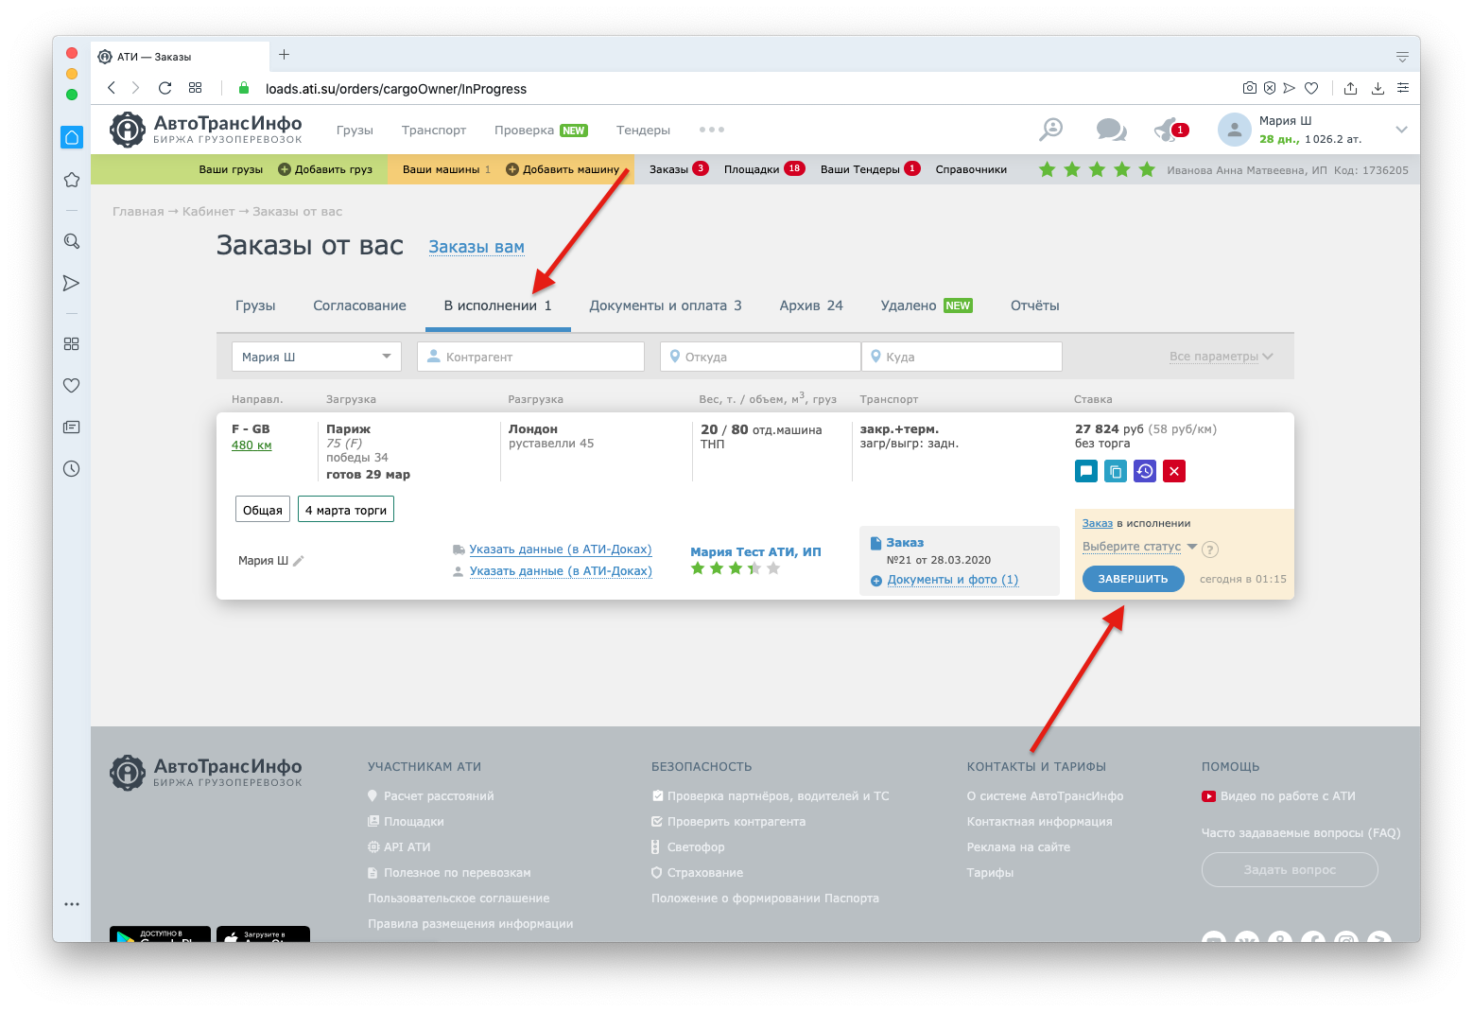Open В исполнении tab
This screenshot has height=1012, width=1473.
click(497, 305)
